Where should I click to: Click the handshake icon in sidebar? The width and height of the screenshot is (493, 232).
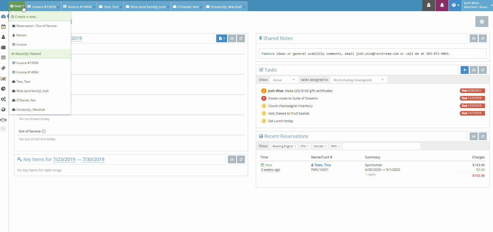(x=3, y=120)
